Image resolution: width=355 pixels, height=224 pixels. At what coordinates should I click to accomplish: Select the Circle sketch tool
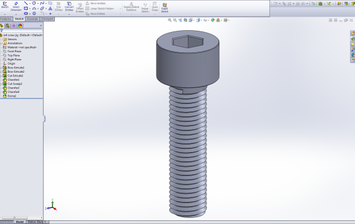[34, 3]
